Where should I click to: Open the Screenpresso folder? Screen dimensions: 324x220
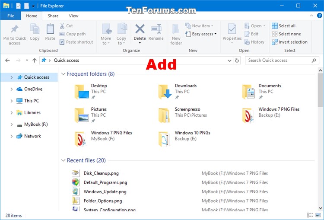coord(182,115)
